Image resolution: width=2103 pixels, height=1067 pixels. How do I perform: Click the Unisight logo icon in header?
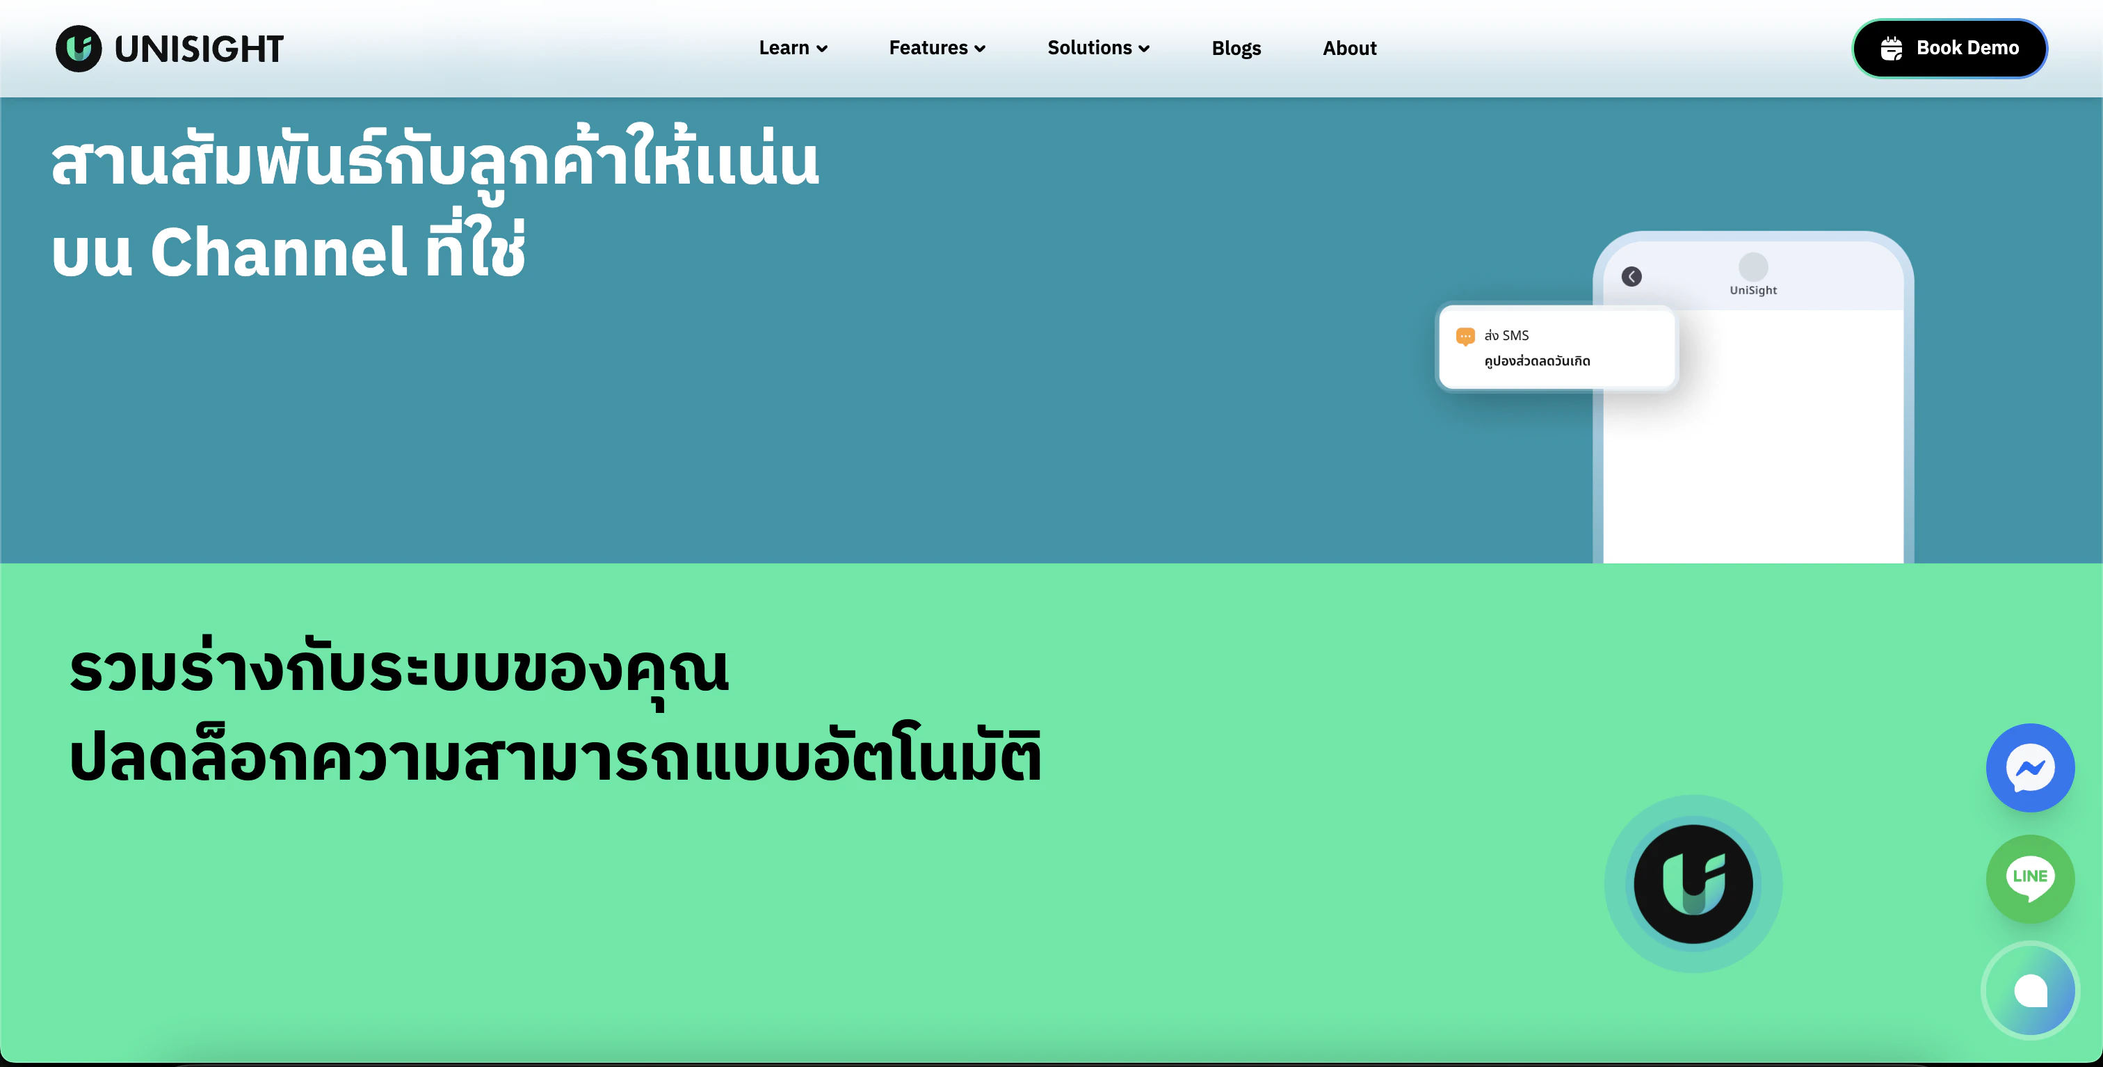point(79,48)
